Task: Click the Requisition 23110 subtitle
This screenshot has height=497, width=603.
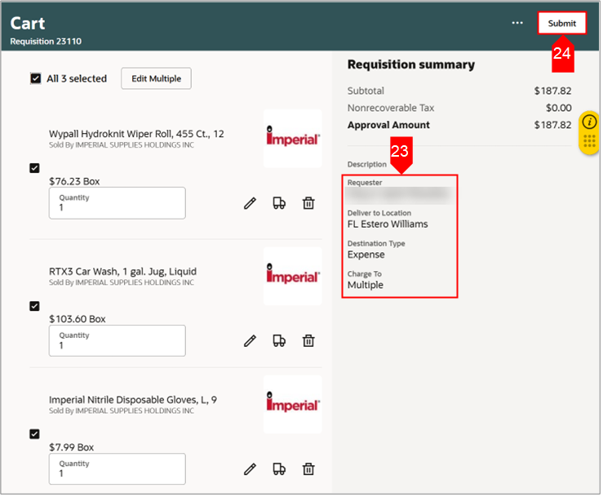Action: (46, 42)
